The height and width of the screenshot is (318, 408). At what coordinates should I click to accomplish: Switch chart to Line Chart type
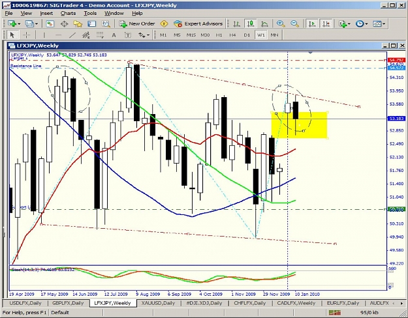pos(264,24)
